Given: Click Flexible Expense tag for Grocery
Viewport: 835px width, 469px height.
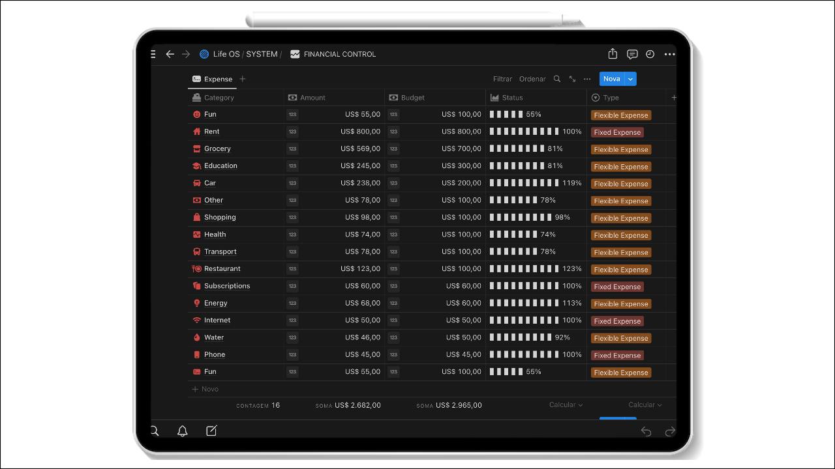Looking at the screenshot, I should click(x=621, y=150).
